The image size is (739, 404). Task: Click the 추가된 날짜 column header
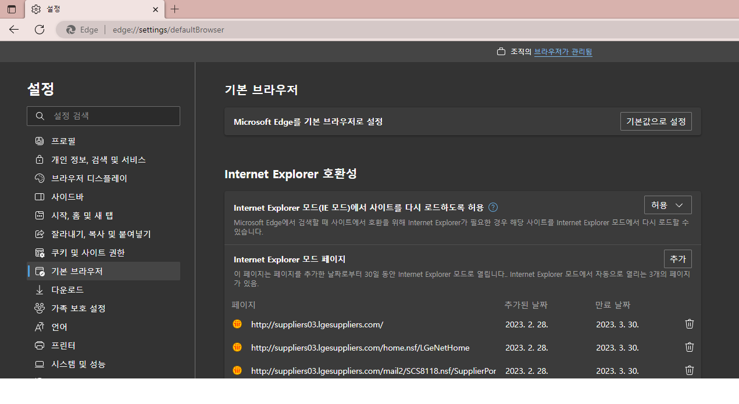coord(526,305)
